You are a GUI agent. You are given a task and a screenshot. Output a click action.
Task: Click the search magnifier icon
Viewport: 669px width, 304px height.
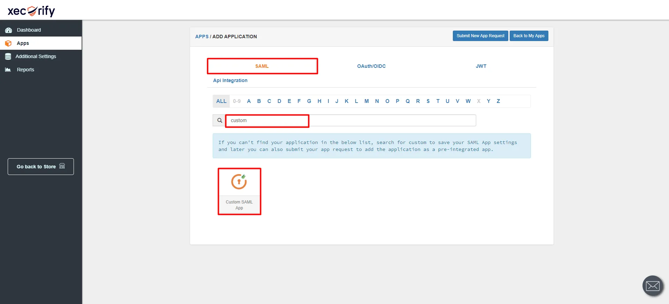coord(220,120)
